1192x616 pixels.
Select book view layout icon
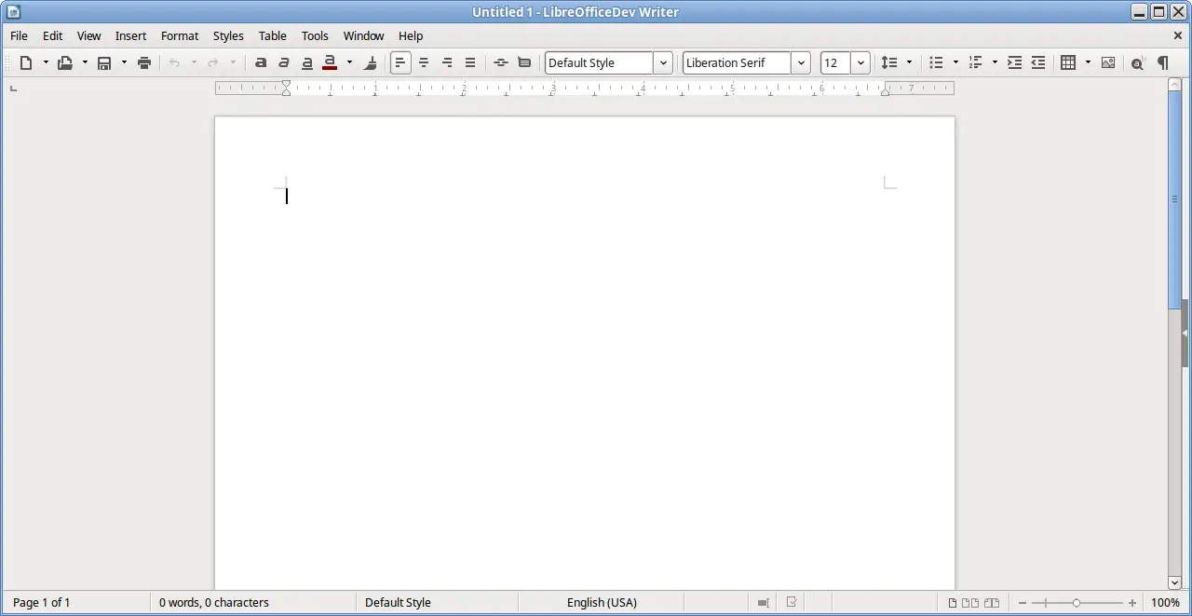pyautogui.click(x=992, y=602)
